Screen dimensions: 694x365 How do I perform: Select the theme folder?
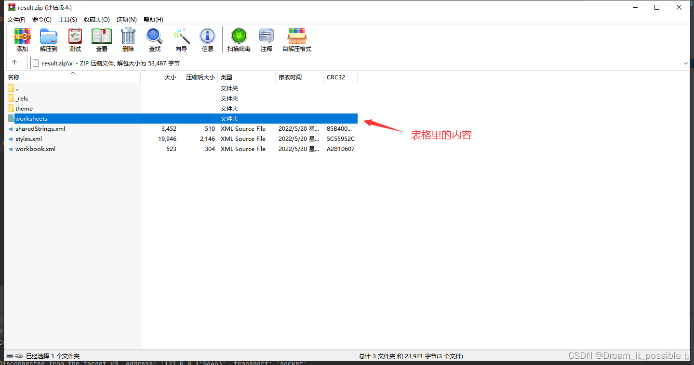click(23, 108)
